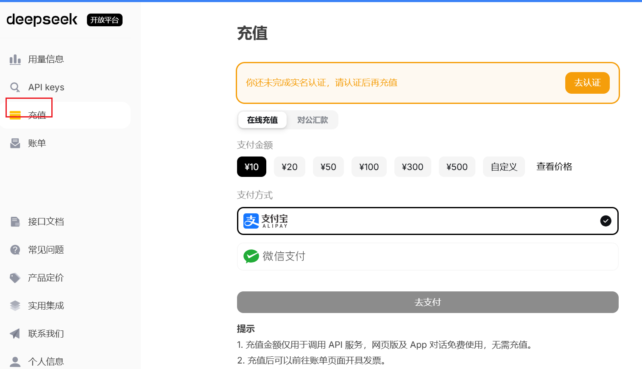The width and height of the screenshot is (642, 369).
Task: Click the Alipay logo icon
Action: pyautogui.click(x=251, y=221)
